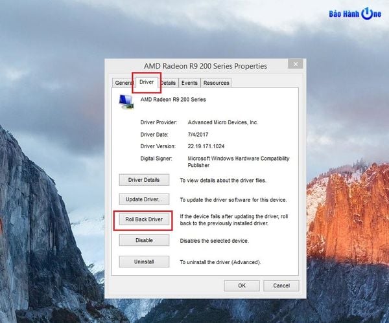Go to the Events tab
The height and width of the screenshot is (323, 389).
tap(189, 83)
